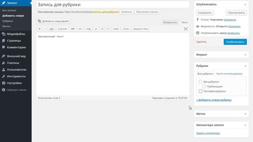Click the red Удалить link
Image resolution: width=253 pixels, height=142 pixels.
pyautogui.click(x=201, y=42)
